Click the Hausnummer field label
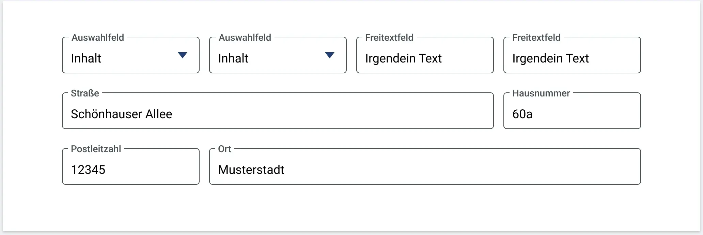Viewport: 703px width, 235px height. click(x=541, y=93)
